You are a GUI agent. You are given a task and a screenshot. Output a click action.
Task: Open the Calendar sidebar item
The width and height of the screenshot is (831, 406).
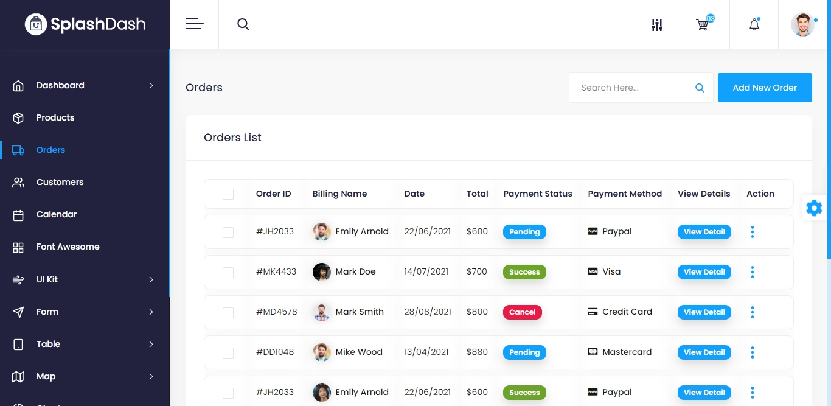[56, 214]
